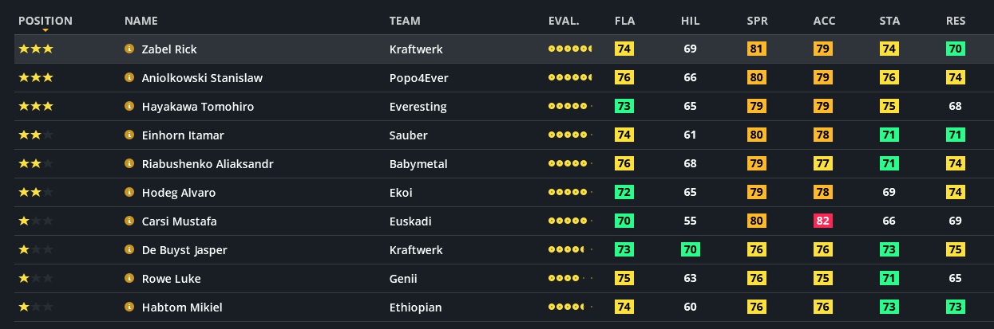Click info icon beside Carsi Mustafa
Image resolution: width=994 pixels, height=329 pixels.
pyautogui.click(x=129, y=221)
